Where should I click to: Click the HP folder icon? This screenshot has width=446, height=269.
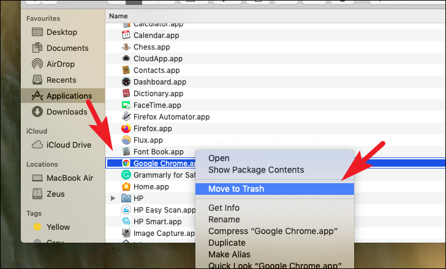coord(126,198)
